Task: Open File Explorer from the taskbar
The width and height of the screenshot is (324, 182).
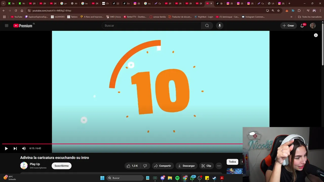Action: 170,178
